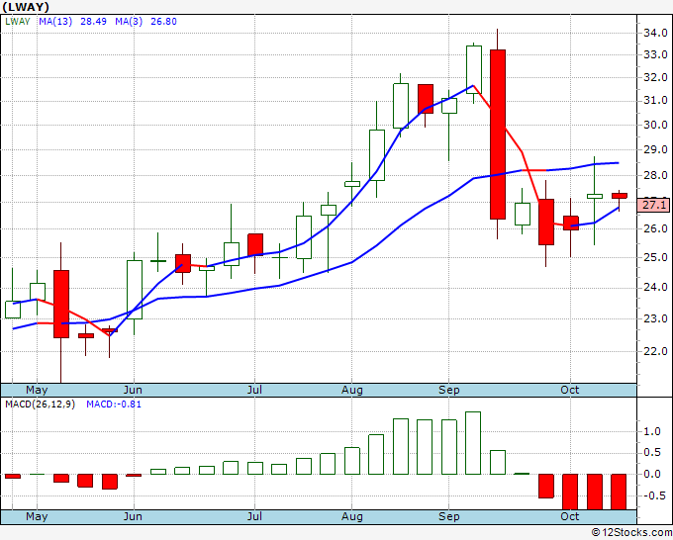Click the 0.0 MACD axis label
Viewport: 673px width, 540px height.
pyautogui.click(x=652, y=474)
